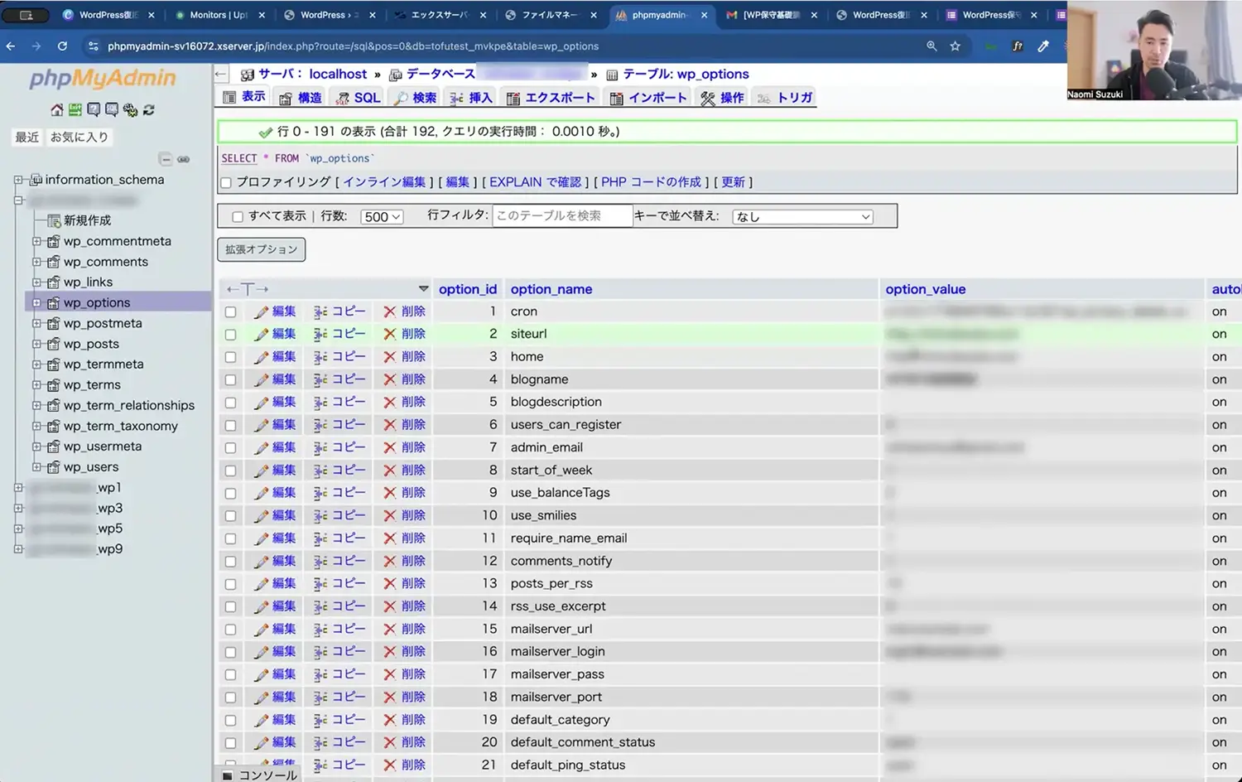Click browser address bar URL
Screen dimensions: 1242x782
pyautogui.click(x=354, y=46)
